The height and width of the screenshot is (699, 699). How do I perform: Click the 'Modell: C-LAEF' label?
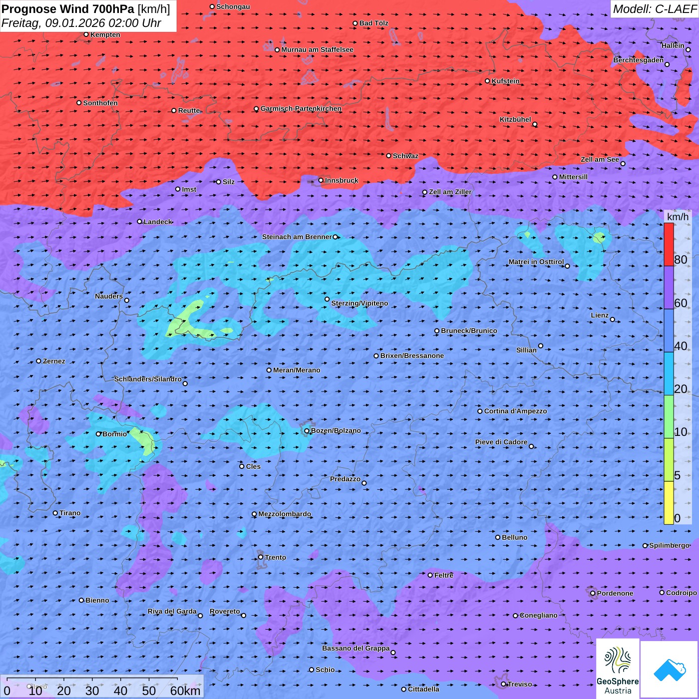pyautogui.click(x=655, y=9)
